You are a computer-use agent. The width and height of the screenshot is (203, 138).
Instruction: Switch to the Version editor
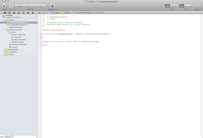tap(176, 6)
